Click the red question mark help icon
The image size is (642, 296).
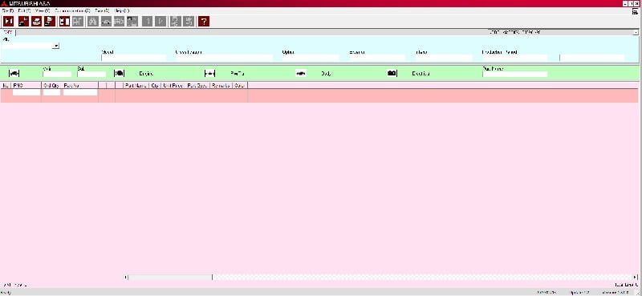tap(204, 22)
